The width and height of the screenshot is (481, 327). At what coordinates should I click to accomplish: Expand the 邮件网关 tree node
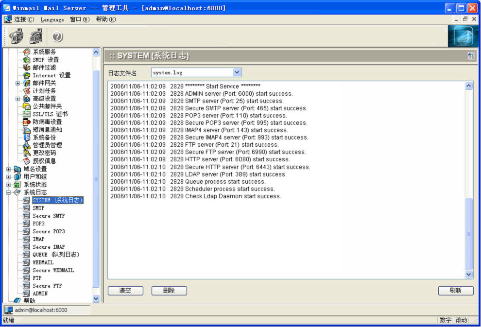pyautogui.click(x=18, y=83)
